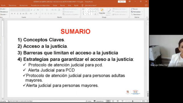Fit slide to current window icon
Screen dimensions: 183x103
(148, 101)
